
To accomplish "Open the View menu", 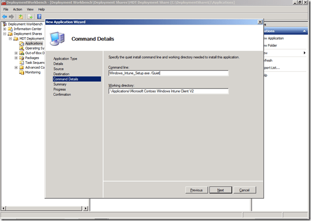I will pos(30,9).
